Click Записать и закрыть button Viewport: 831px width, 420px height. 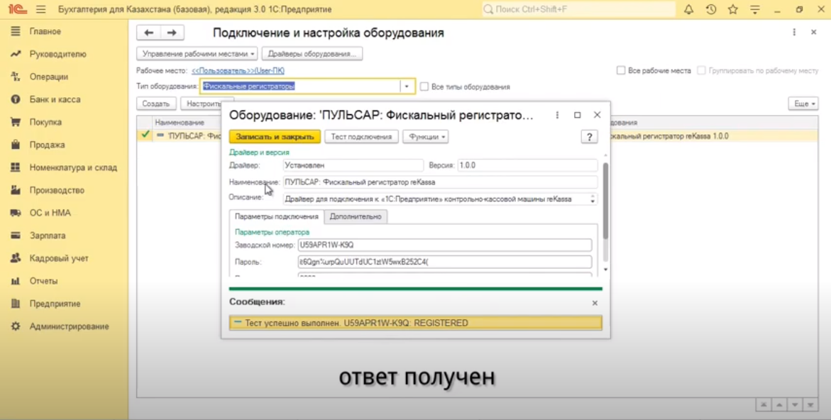pos(275,137)
